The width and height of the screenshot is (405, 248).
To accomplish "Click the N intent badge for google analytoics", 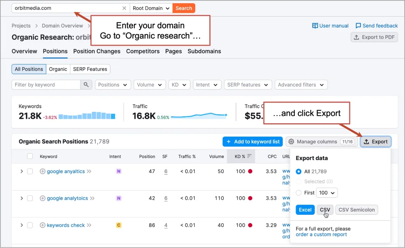I will tap(119, 198).
